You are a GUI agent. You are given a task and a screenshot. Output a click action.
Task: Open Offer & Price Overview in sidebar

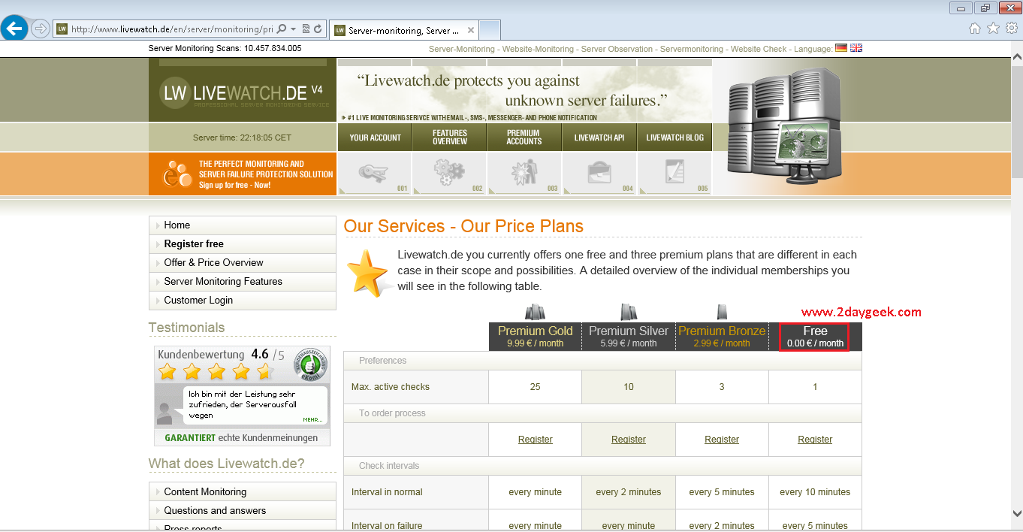click(x=243, y=263)
